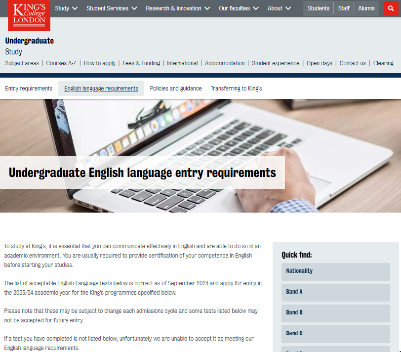The image size is (401, 352).
Task: Open the red search magnifier icon
Action: pos(391,8)
